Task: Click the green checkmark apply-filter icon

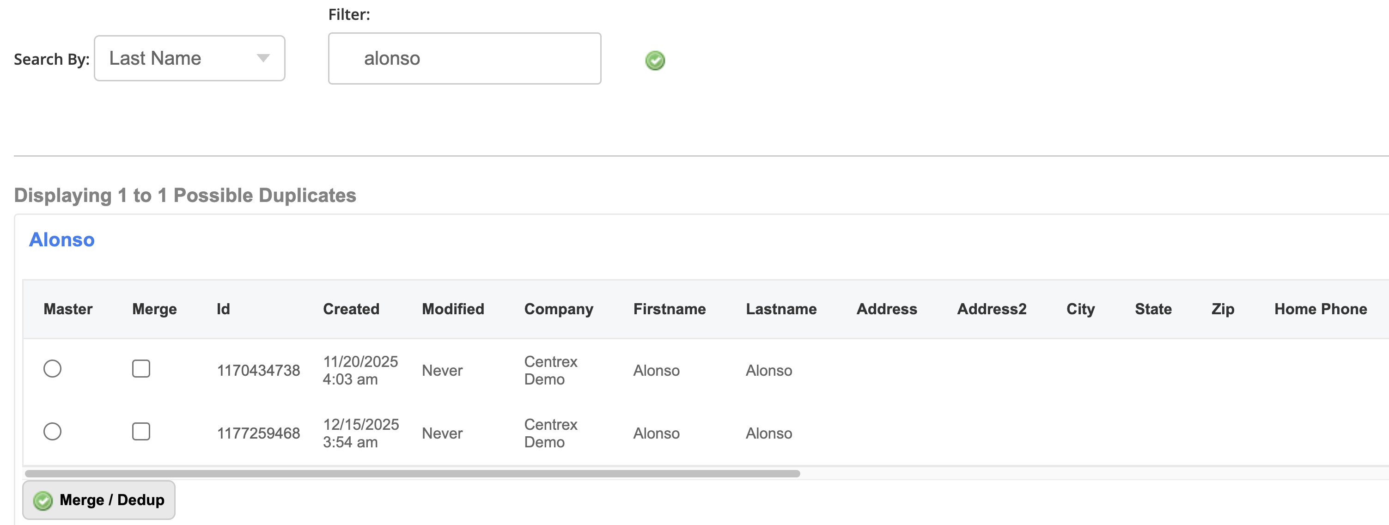Action: click(x=655, y=61)
